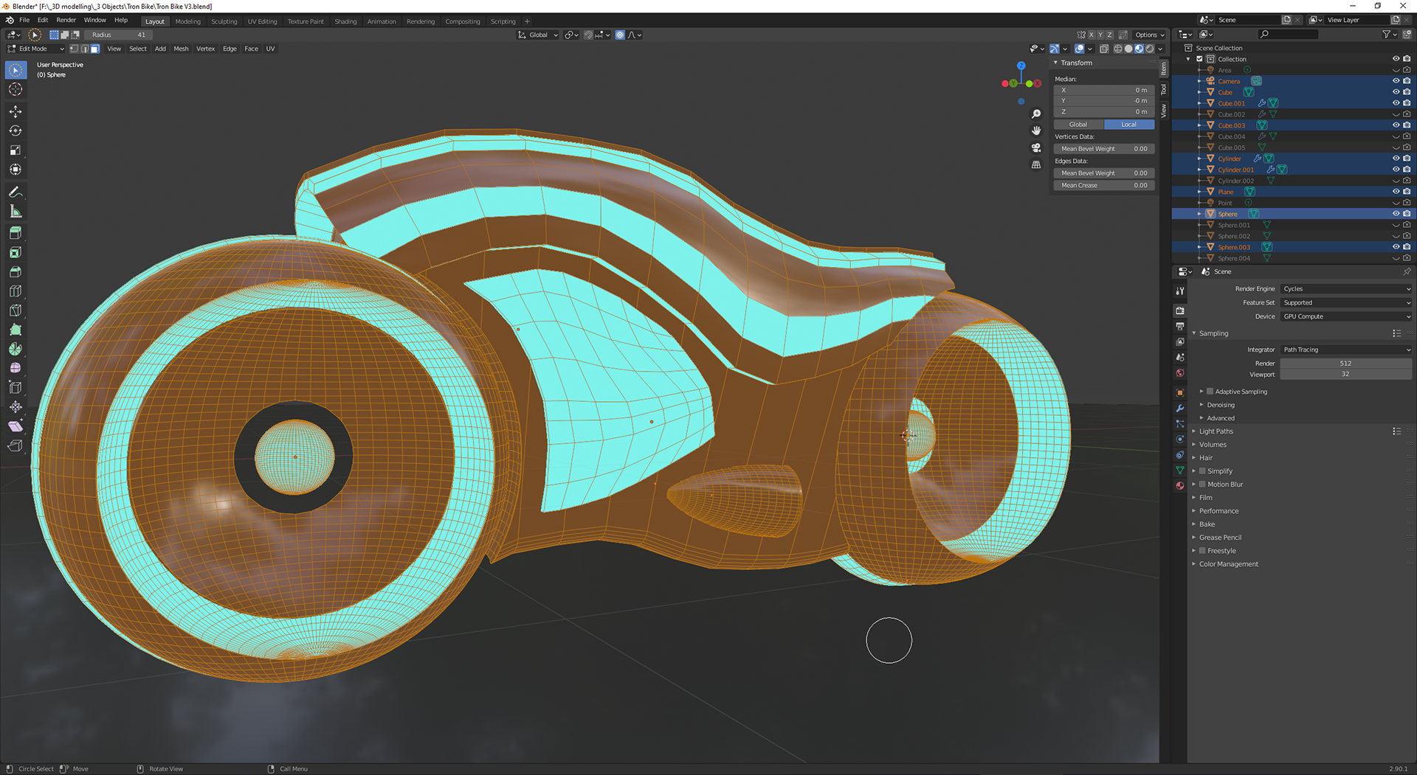
Task: Click the Radius value field
Action: (x=119, y=35)
